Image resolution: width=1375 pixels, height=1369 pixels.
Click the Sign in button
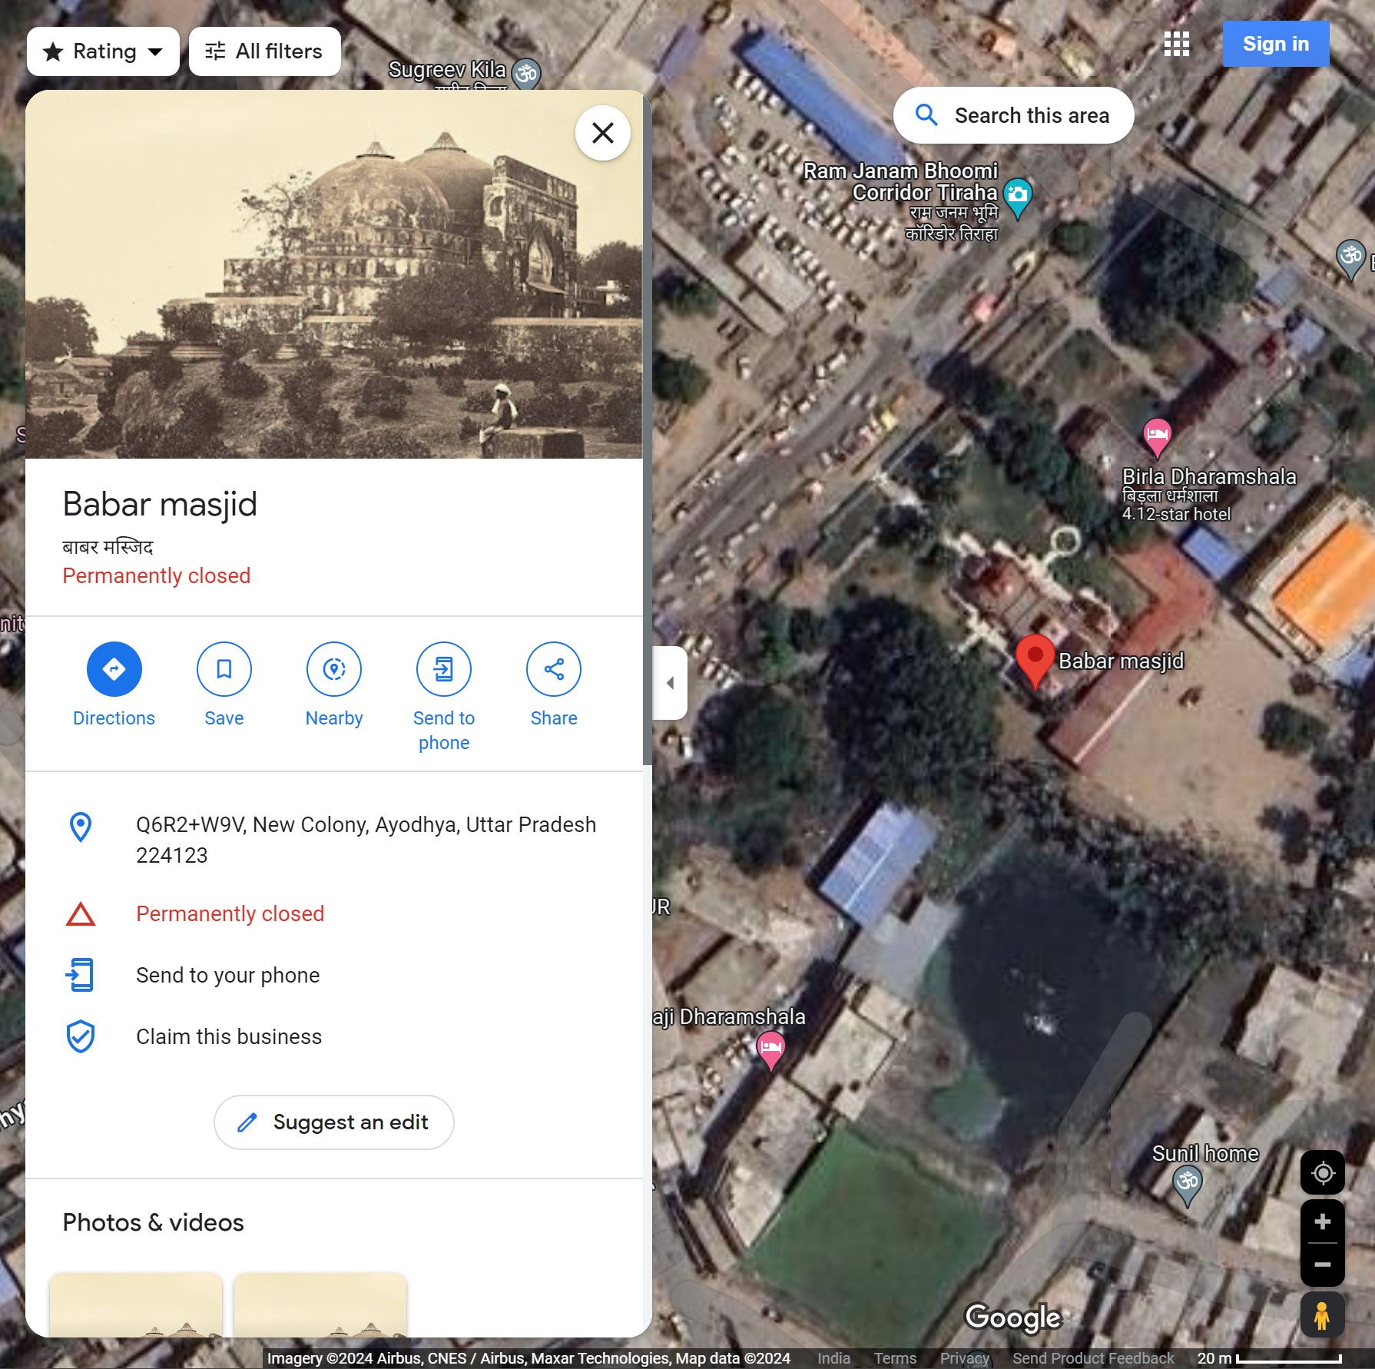click(1276, 44)
